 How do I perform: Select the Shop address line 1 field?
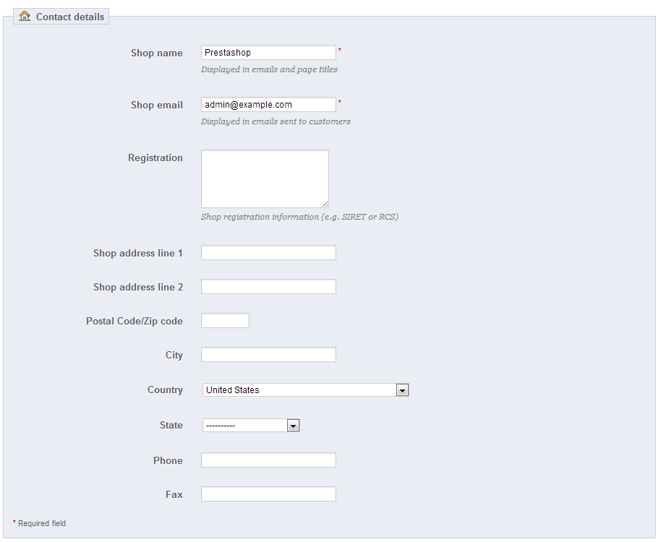(x=268, y=253)
